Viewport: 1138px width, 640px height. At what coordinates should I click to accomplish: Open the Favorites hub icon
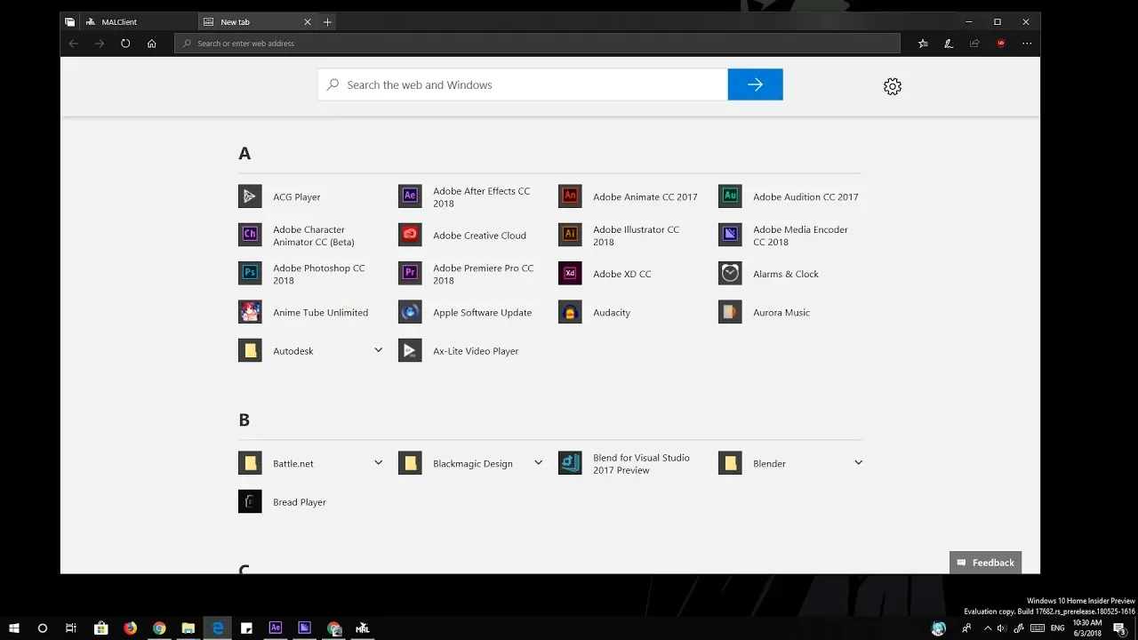click(x=923, y=44)
